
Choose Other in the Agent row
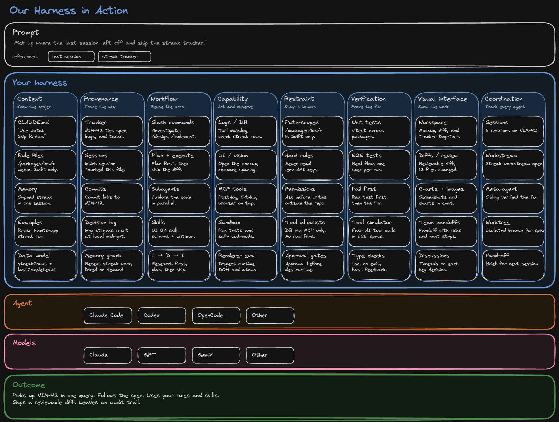point(270,315)
